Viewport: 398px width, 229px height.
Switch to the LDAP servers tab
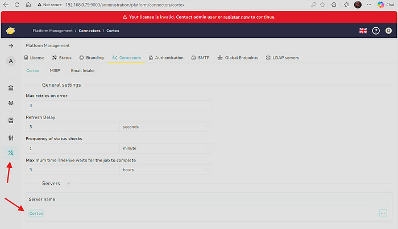click(282, 58)
